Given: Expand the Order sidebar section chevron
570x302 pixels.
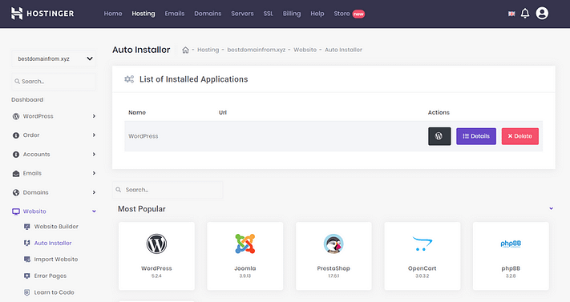Looking at the screenshot, I should [94, 135].
